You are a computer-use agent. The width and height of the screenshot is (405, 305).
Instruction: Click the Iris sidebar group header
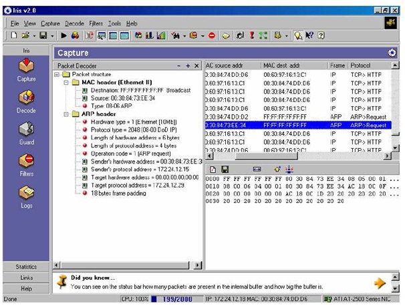point(26,50)
